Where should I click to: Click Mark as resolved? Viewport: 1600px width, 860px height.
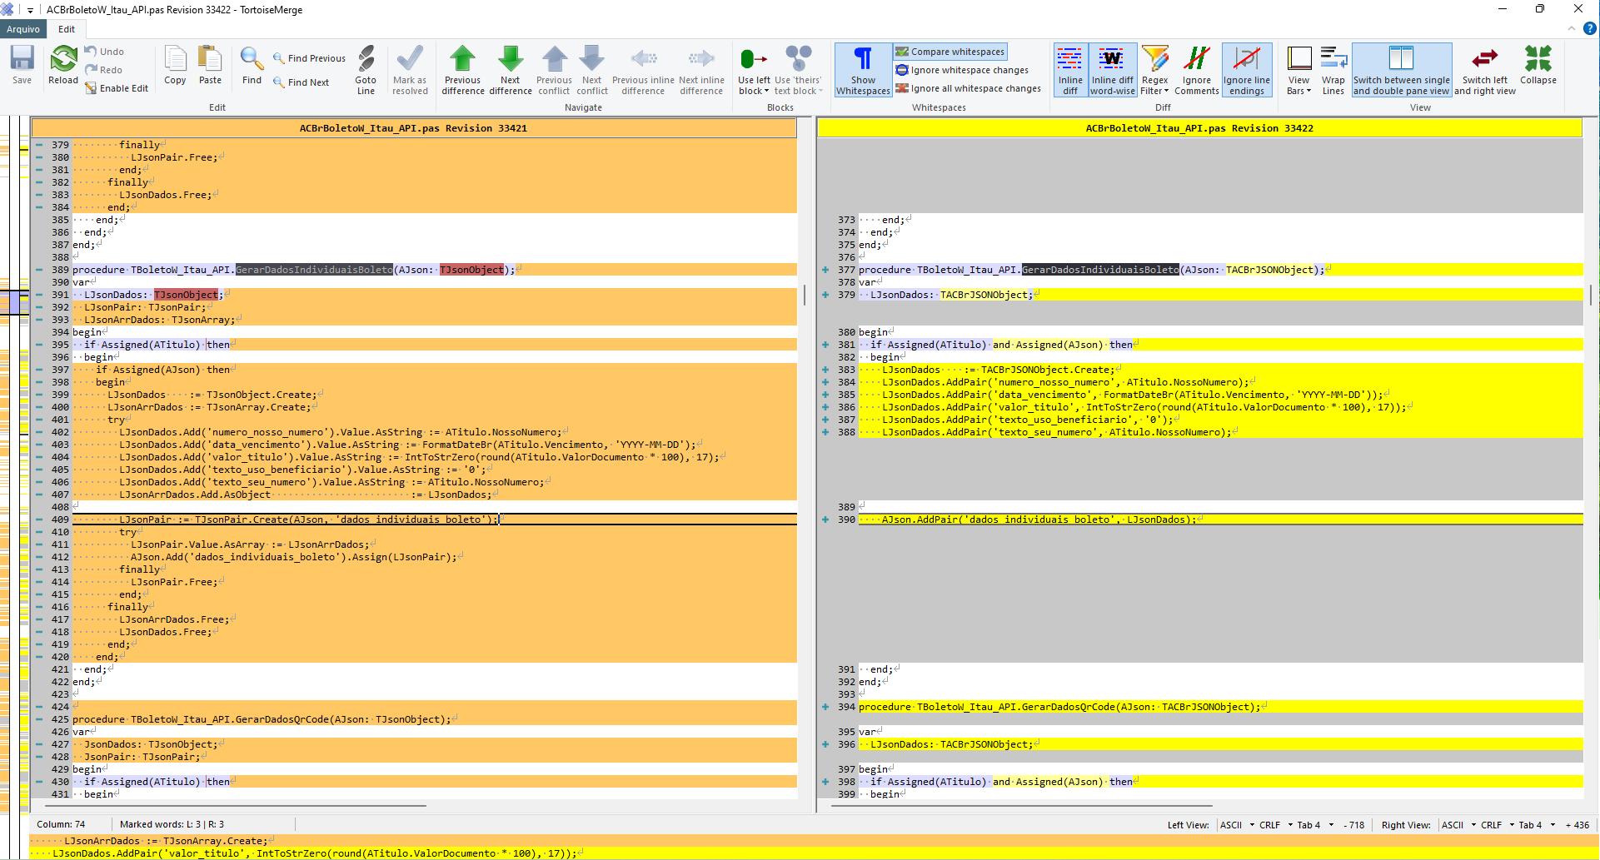click(410, 70)
